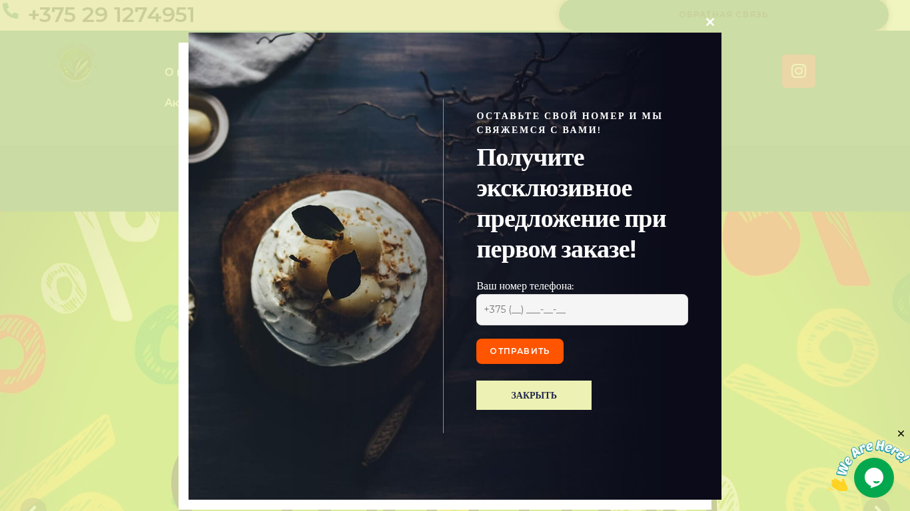This screenshot has width=910, height=511.
Task: Focus the phone number input field
Action: (582, 309)
